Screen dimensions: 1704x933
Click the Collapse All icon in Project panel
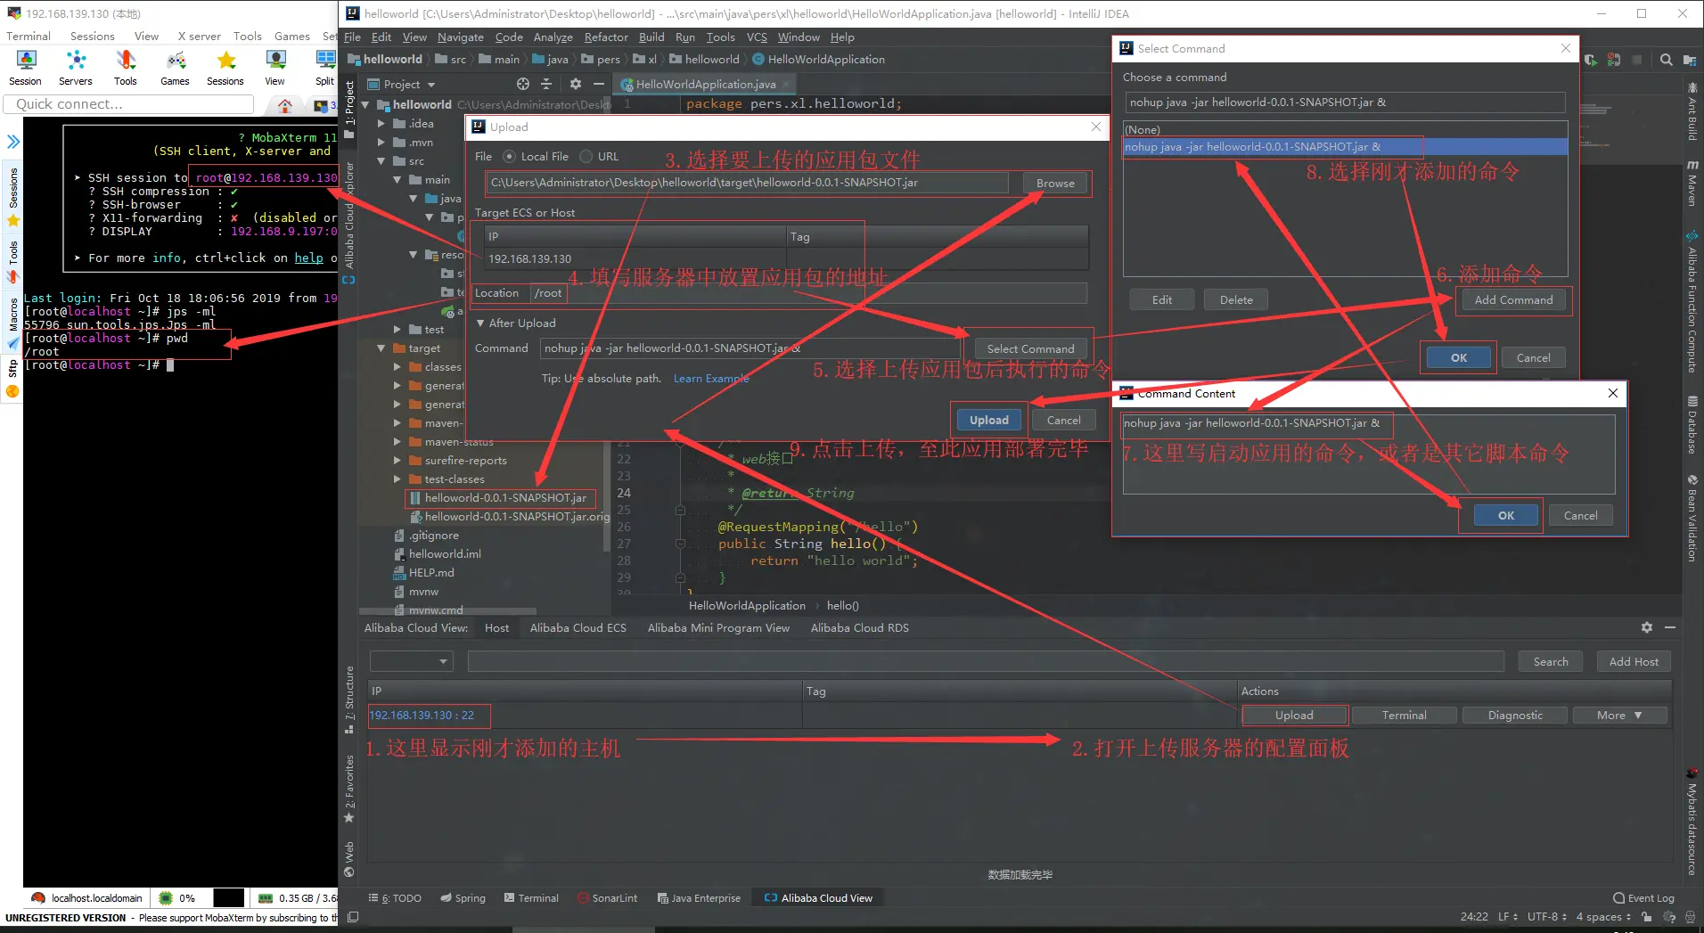[x=546, y=84]
